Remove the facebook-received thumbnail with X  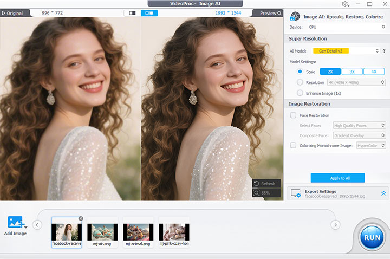pyautogui.click(x=81, y=218)
